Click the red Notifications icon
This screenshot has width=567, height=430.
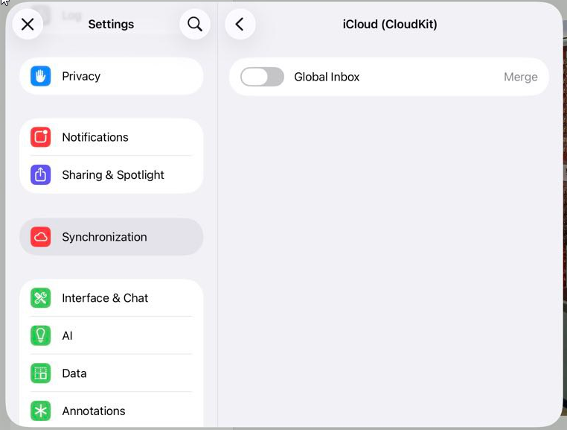tap(40, 137)
